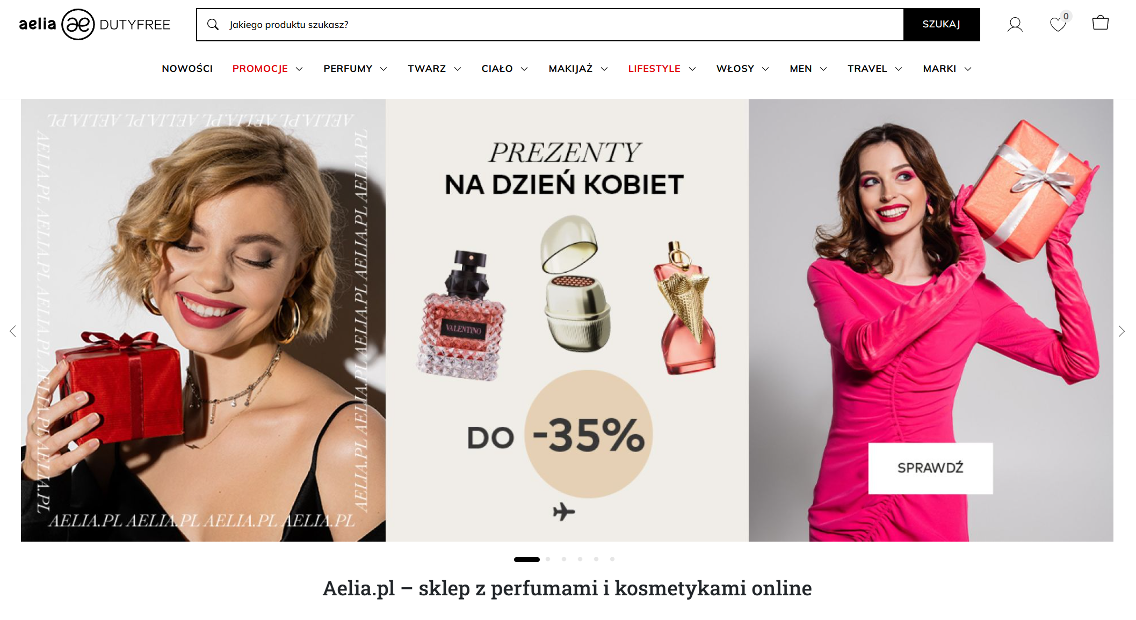Select the second carousel slide dot
Image resolution: width=1136 pixels, height=620 pixels.
click(x=548, y=559)
